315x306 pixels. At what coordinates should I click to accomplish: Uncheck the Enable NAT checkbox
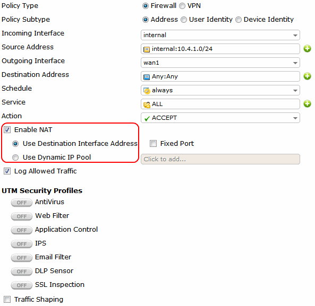click(x=7, y=130)
